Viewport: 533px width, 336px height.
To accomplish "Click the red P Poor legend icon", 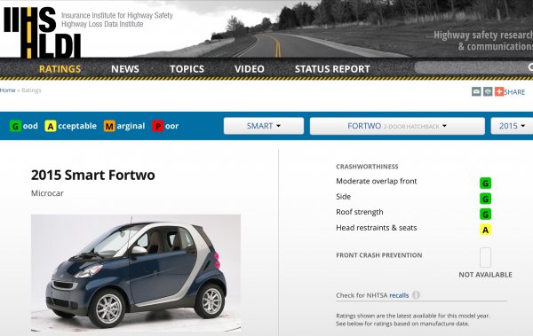I will click(158, 126).
